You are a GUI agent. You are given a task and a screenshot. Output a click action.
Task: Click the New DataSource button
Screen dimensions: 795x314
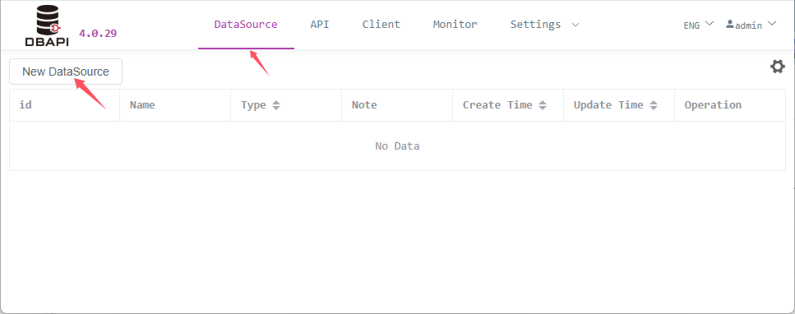point(66,72)
